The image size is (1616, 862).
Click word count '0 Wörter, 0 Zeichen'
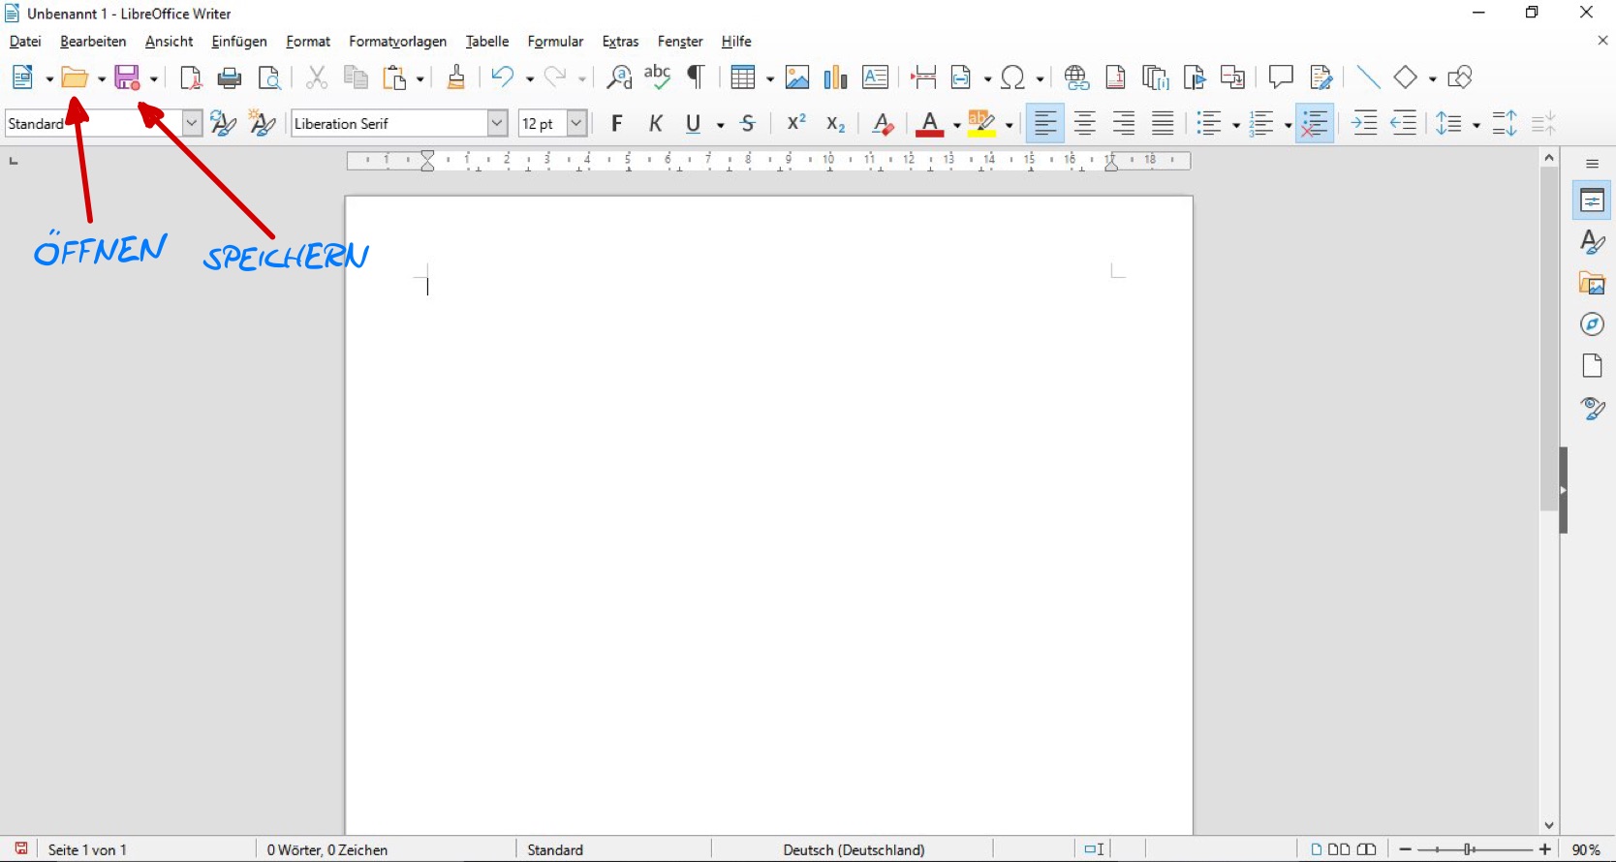tap(327, 849)
